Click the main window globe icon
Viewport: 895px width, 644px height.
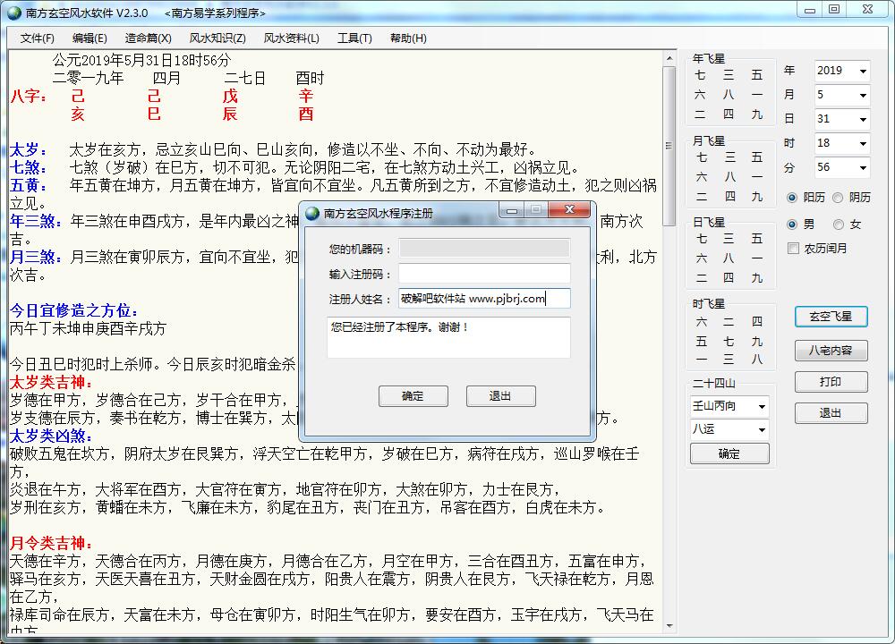pos(13,13)
